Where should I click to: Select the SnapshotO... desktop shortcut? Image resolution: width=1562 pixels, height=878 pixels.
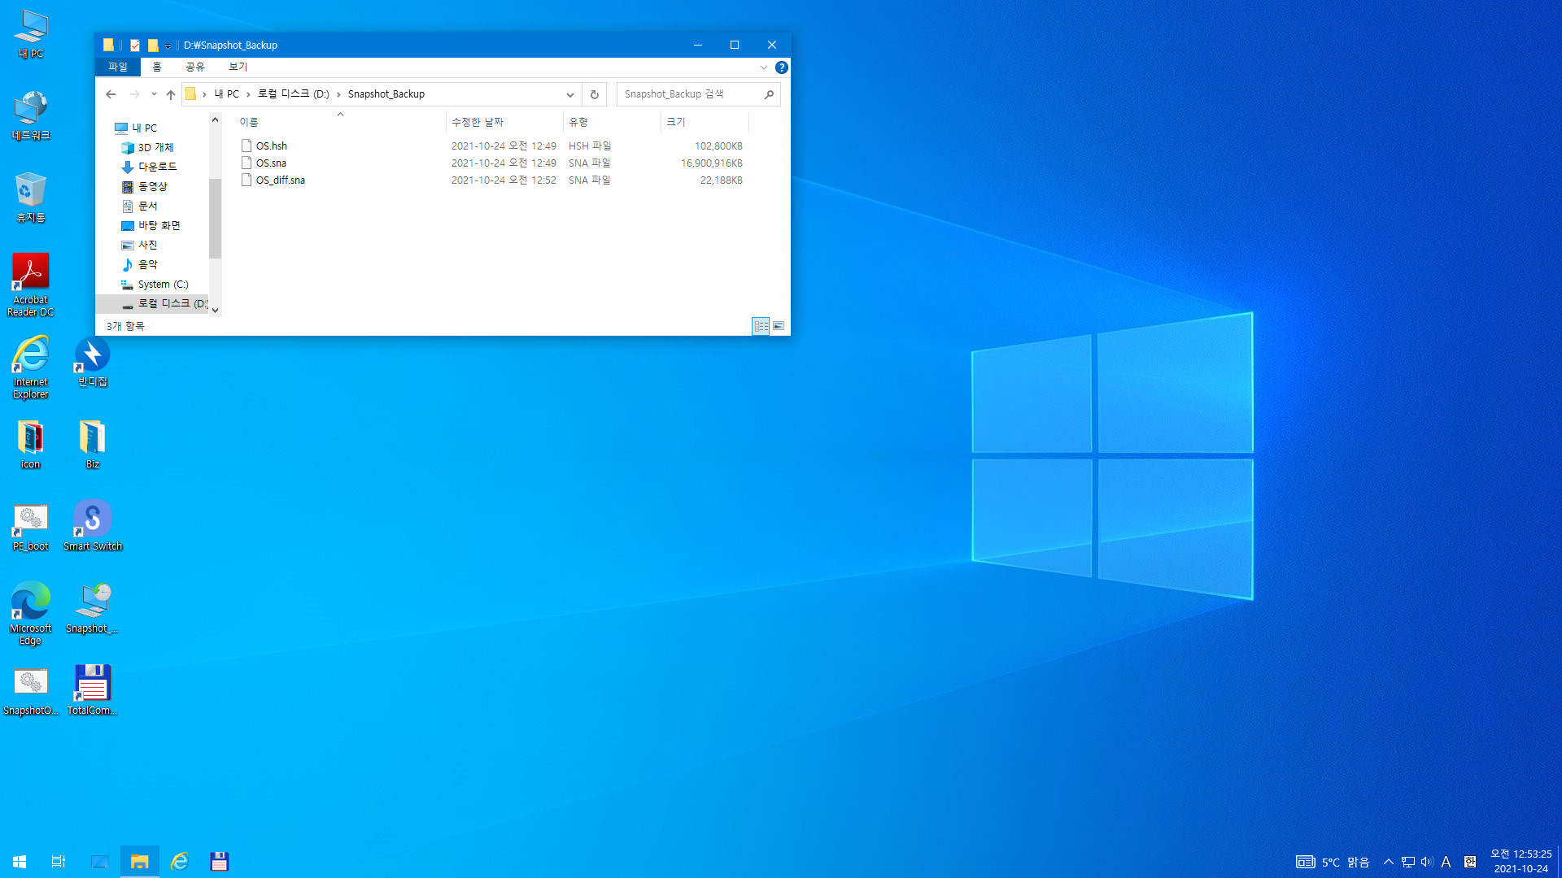click(31, 691)
